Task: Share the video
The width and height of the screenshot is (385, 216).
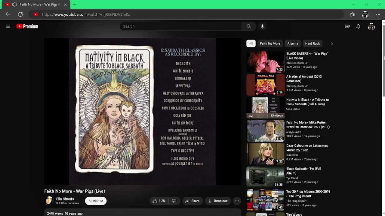Action: [x=192, y=201]
